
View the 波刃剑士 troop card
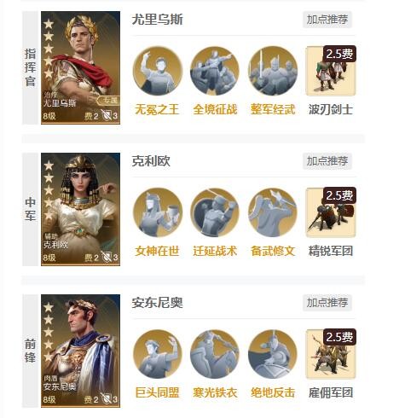click(x=331, y=71)
